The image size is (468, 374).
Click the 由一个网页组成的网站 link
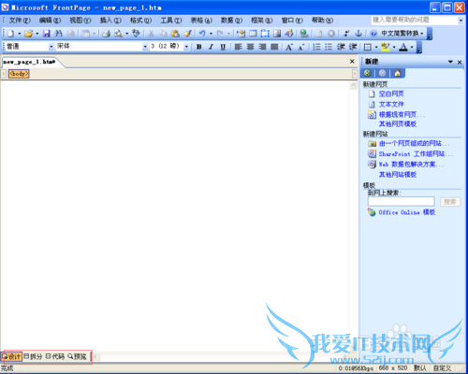[x=414, y=143]
